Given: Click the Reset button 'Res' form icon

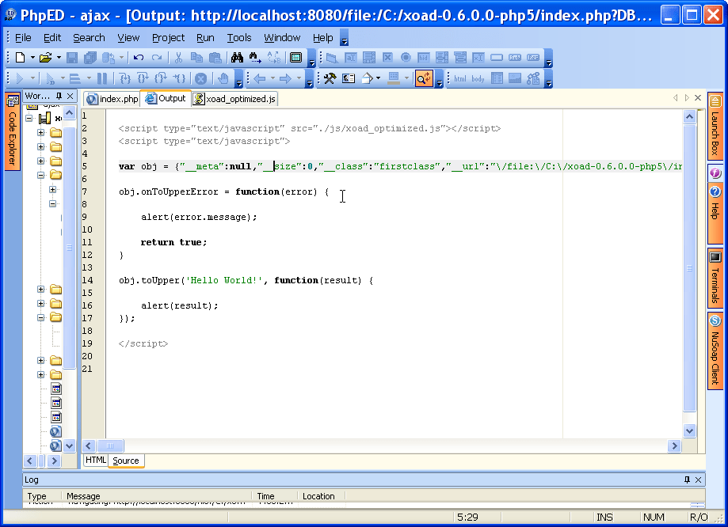Looking at the screenshot, I should 533,58.
